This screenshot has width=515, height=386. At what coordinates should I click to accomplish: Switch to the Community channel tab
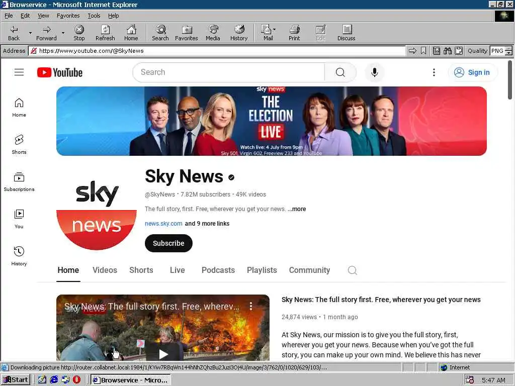(x=309, y=270)
